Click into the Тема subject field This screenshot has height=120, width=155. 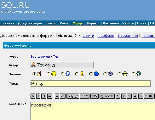(90, 83)
